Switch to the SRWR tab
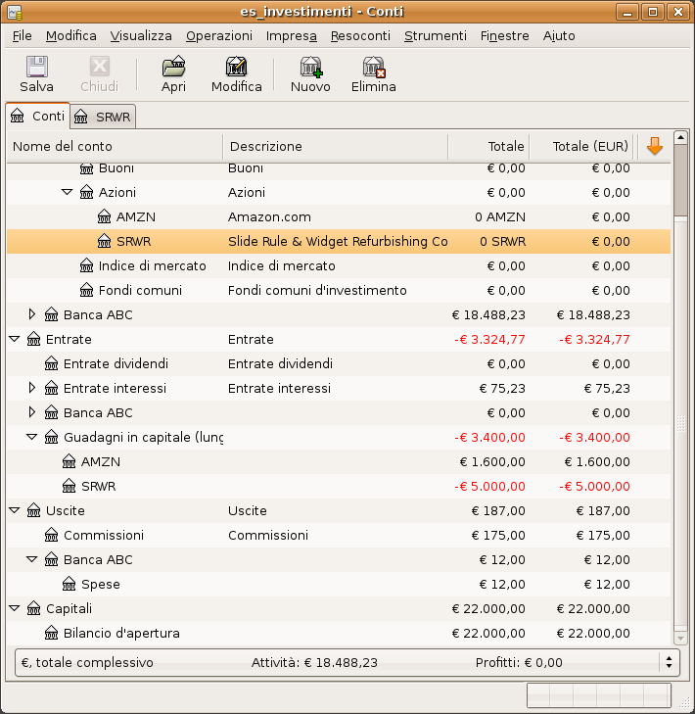This screenshot has height=714, width=695. pos(104,117)
